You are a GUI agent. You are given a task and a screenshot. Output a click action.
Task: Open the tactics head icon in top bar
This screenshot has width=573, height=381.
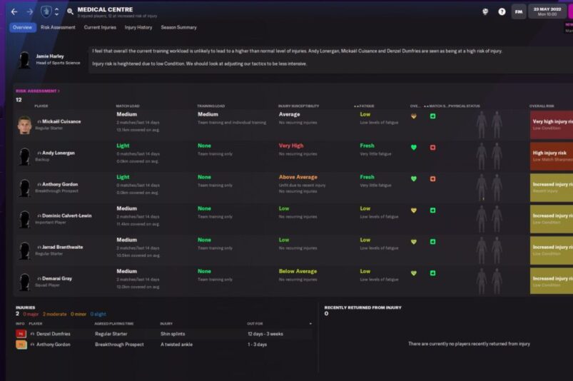pyautogui.click(x=485, y=11)
